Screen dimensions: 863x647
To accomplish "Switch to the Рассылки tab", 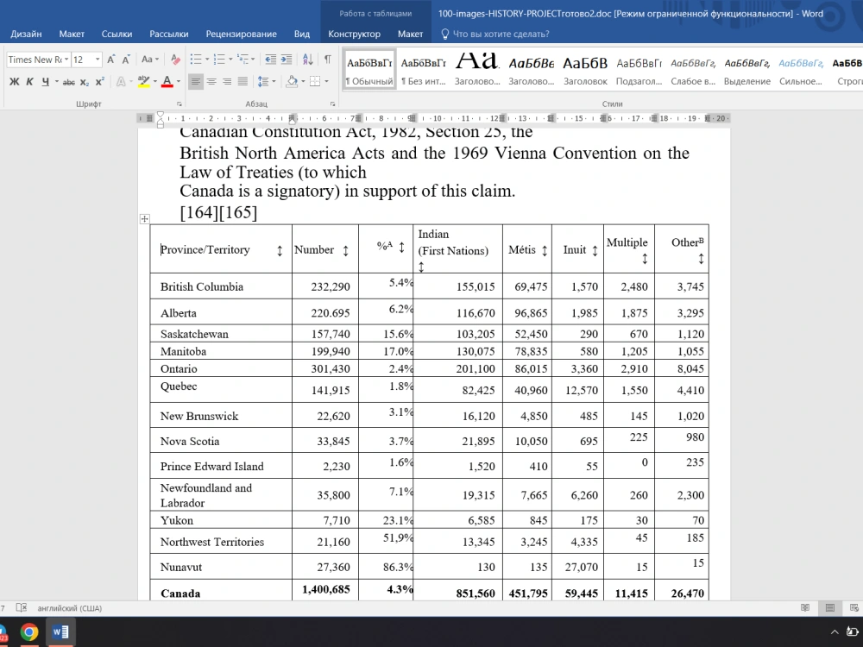I will coord(169,34).
